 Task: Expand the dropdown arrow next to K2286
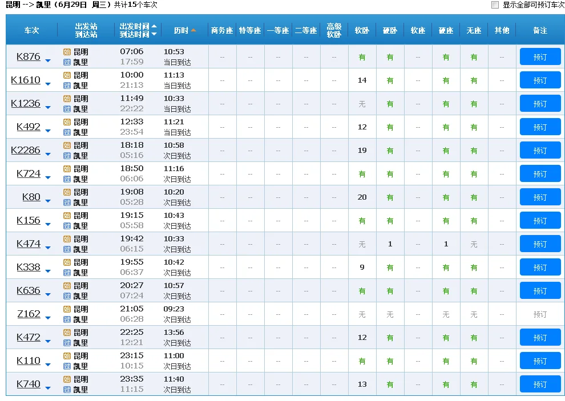tap(48, 154)
